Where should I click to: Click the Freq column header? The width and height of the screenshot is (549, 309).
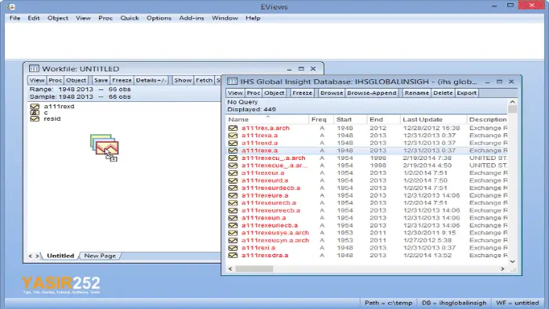[x=321, y=120]
